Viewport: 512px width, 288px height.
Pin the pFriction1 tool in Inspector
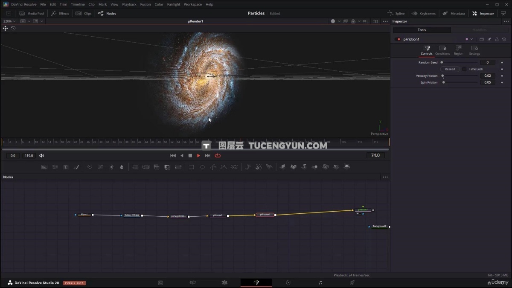click(x=489, y=39)
